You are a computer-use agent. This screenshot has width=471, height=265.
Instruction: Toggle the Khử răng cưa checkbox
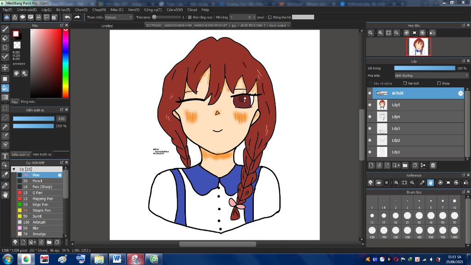[190, 17]
